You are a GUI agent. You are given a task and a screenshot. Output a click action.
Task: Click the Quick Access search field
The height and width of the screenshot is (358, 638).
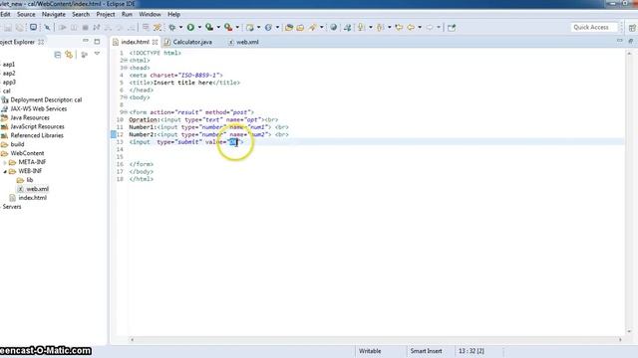coord(593,27)
